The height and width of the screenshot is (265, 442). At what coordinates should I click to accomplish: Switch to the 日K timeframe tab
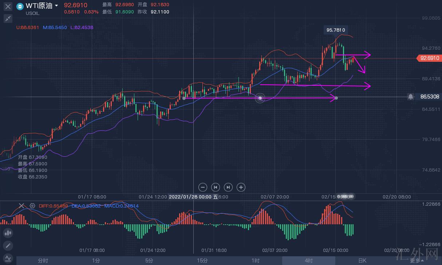click(x=362, y=261)
